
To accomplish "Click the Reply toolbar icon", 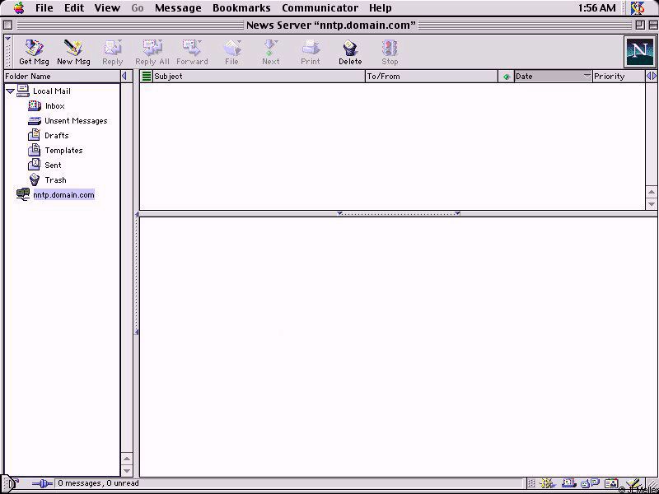I will pyautogui.click(x=113, y=52).
